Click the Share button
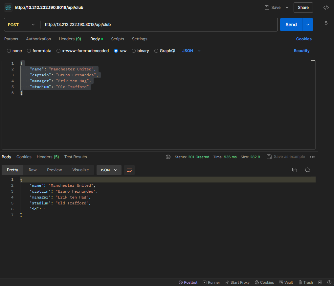Screen dimensions: 334x286 tap(303, 8)
